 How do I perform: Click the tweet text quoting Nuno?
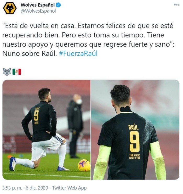[88, 40]
